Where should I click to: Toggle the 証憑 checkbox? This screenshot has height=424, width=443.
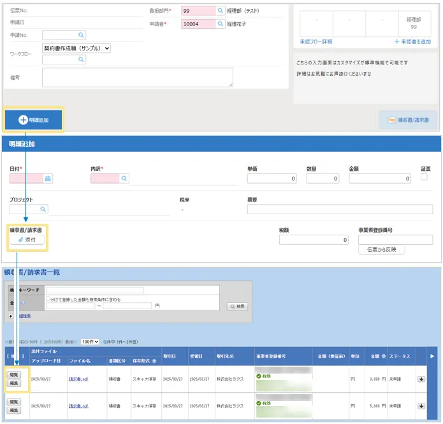pyautogui.click(x=425, y=177)
